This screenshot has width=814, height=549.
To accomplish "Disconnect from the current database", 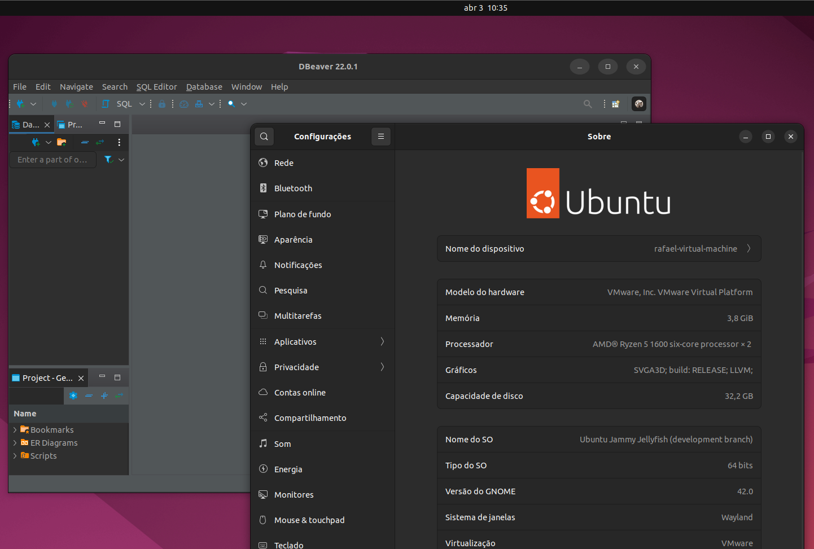I will point(85,104).
